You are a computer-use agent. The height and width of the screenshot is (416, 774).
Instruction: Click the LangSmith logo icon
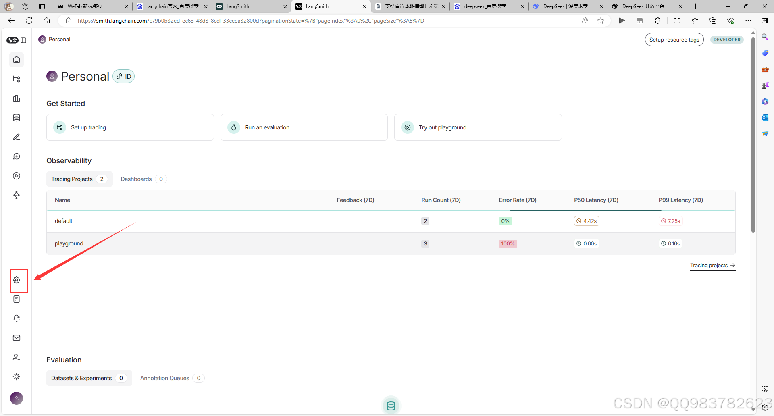(12, 40)
